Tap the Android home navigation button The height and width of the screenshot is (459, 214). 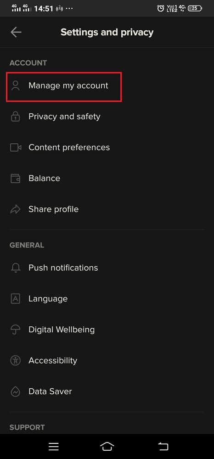coord(107,447)
